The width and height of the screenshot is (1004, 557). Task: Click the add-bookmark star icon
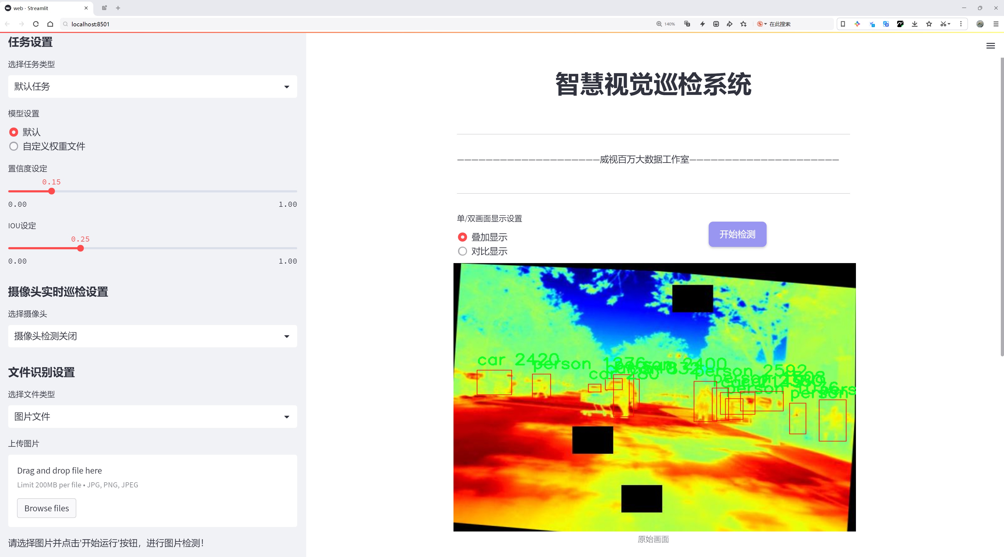pos(744,24)
